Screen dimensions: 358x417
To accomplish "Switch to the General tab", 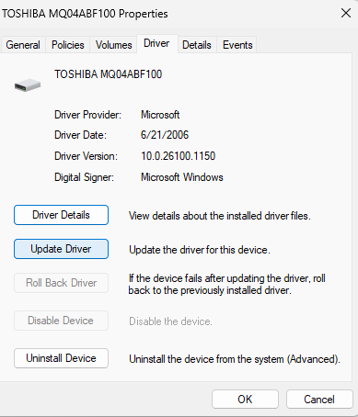I will click(23, 45).
